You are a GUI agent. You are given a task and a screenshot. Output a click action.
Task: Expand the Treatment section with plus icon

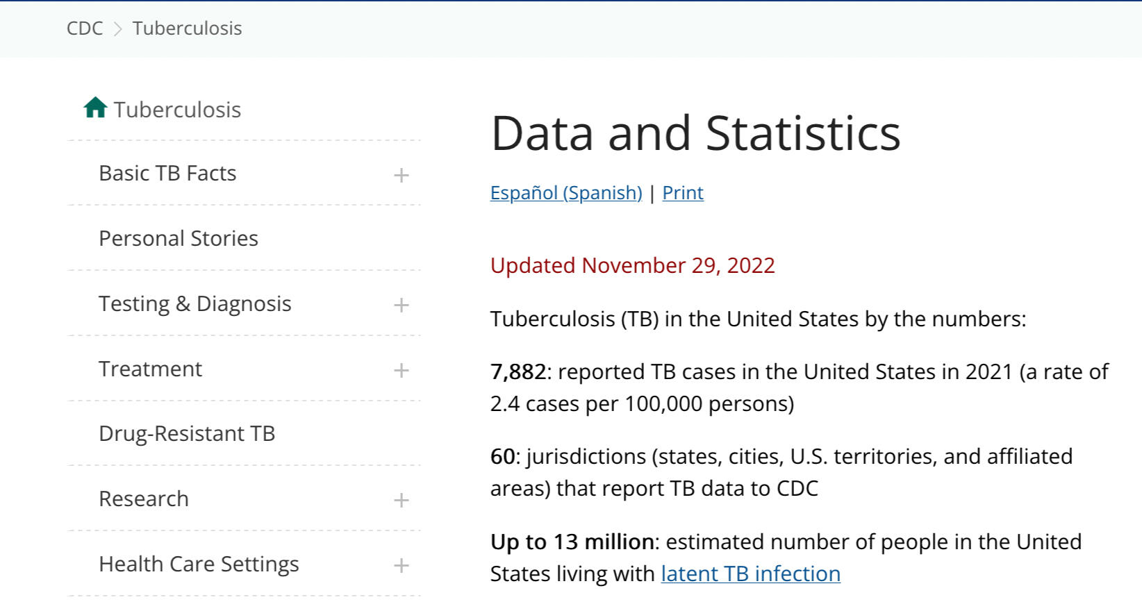(x=401, y=370)
